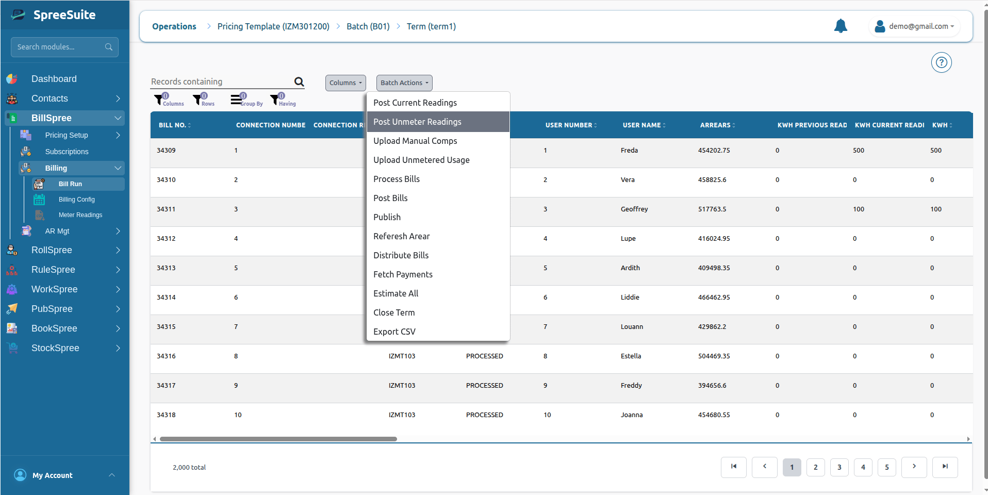Image resolution: width=988 pixels, height=495 pixels.
Task: Go to page 3 of results
Action: coord(839,467)
